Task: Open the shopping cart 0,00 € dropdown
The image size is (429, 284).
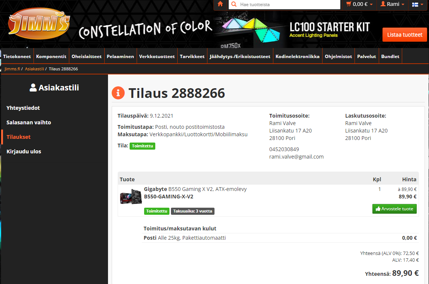Action: [359, 4]
